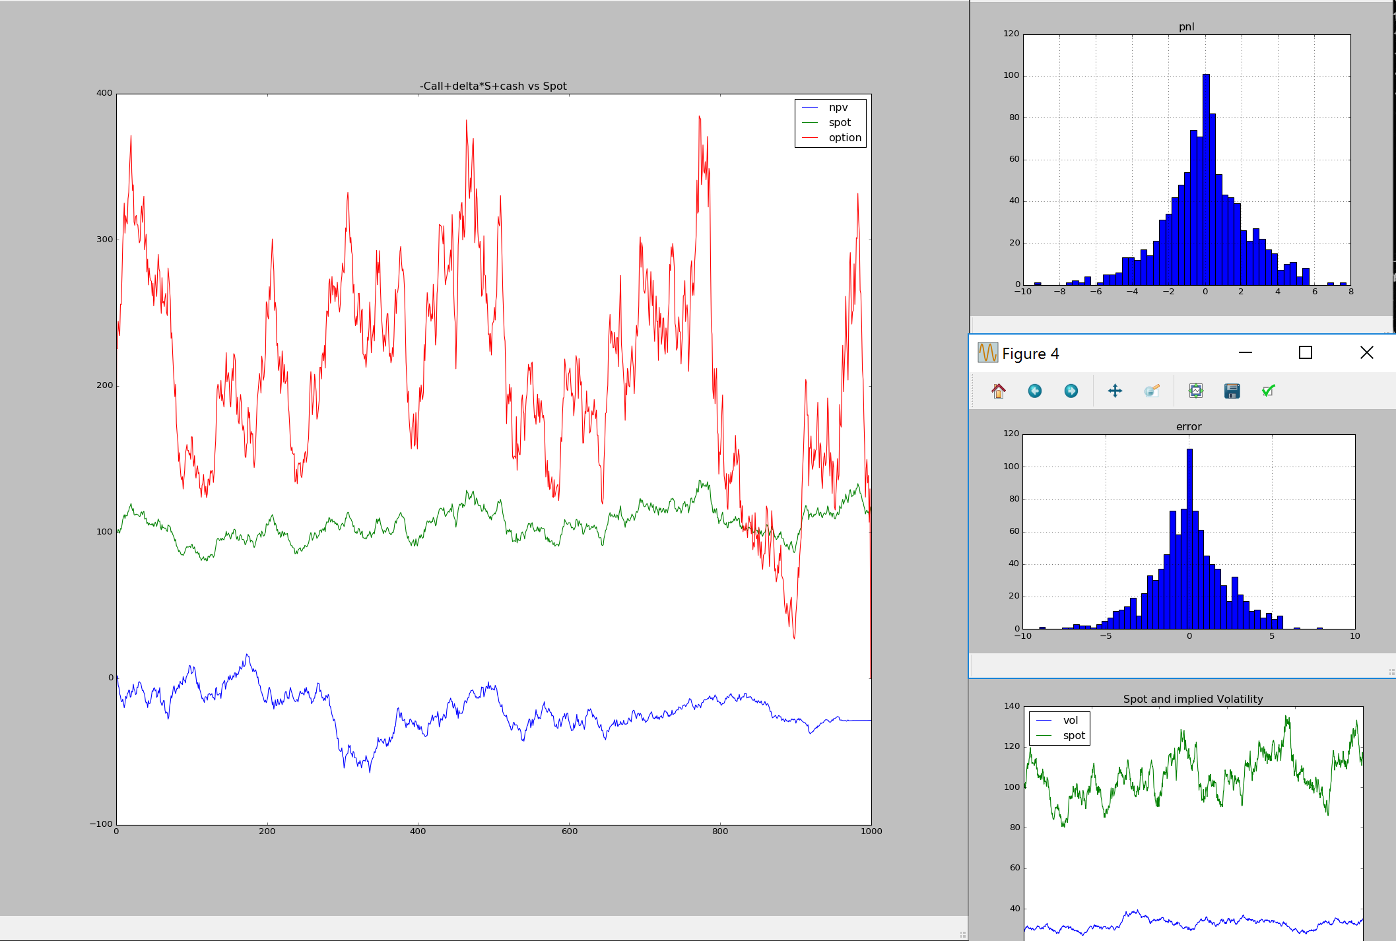Close the Figure 4 window
The image size is (1396, 941).
pos(1366,353)
